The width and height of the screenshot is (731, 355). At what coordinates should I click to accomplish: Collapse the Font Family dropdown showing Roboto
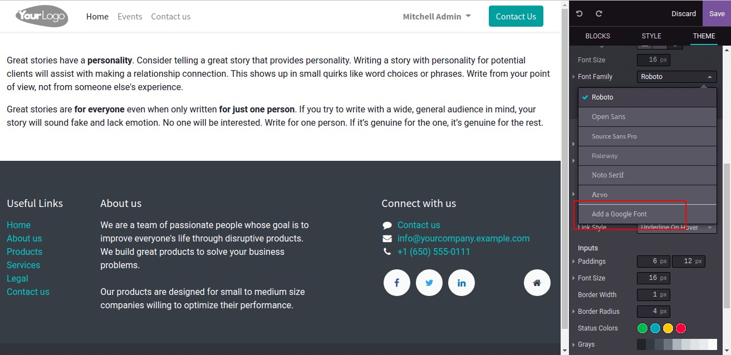(x=676, y=77)
